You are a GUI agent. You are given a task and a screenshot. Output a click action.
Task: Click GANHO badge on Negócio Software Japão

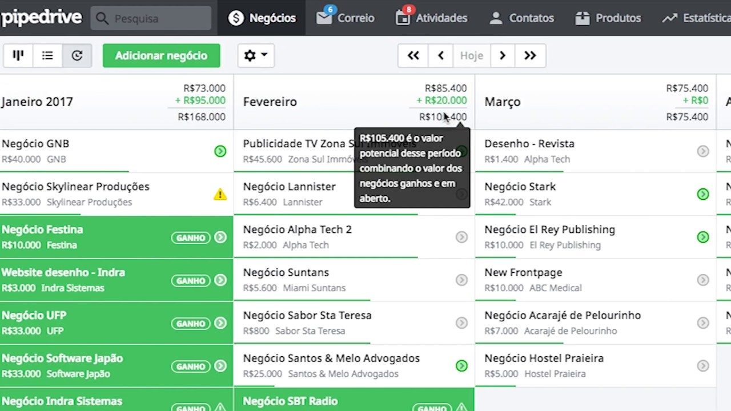tap(191, 366)
